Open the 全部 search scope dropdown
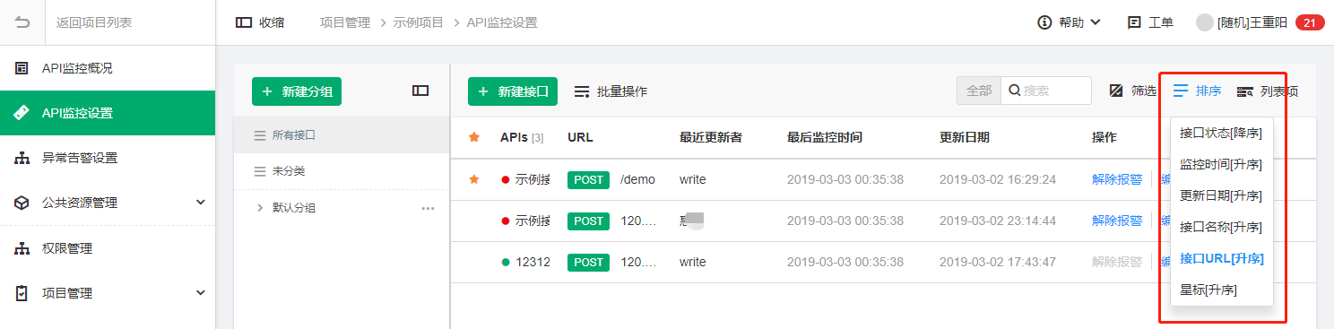This screenshot has width=1334, height=329. point(979,91)
